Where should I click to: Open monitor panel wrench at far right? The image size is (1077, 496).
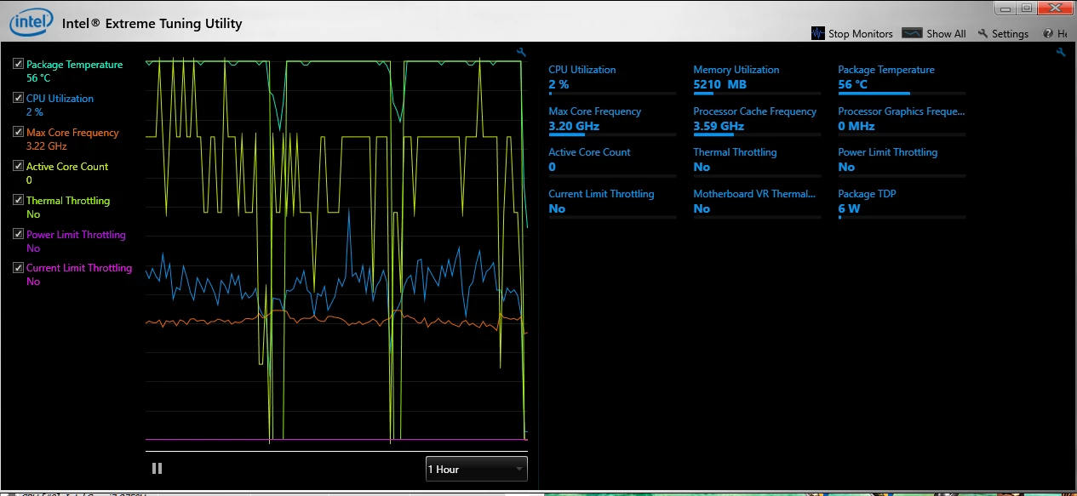[1061, 53]
